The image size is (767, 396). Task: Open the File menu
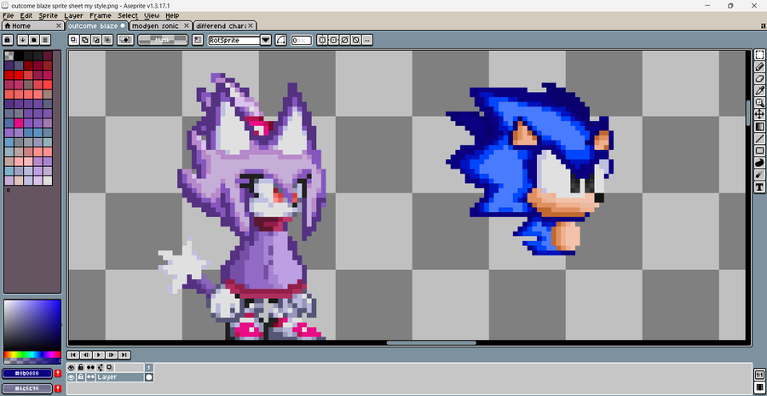coord(9,15)
